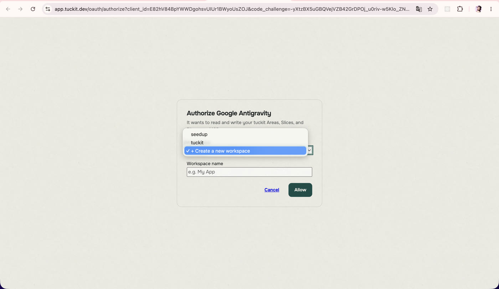The height and width of the screenshot is (289, 499).
Task: Open the Chrome profile avatar
Action: tap(479, 9)
